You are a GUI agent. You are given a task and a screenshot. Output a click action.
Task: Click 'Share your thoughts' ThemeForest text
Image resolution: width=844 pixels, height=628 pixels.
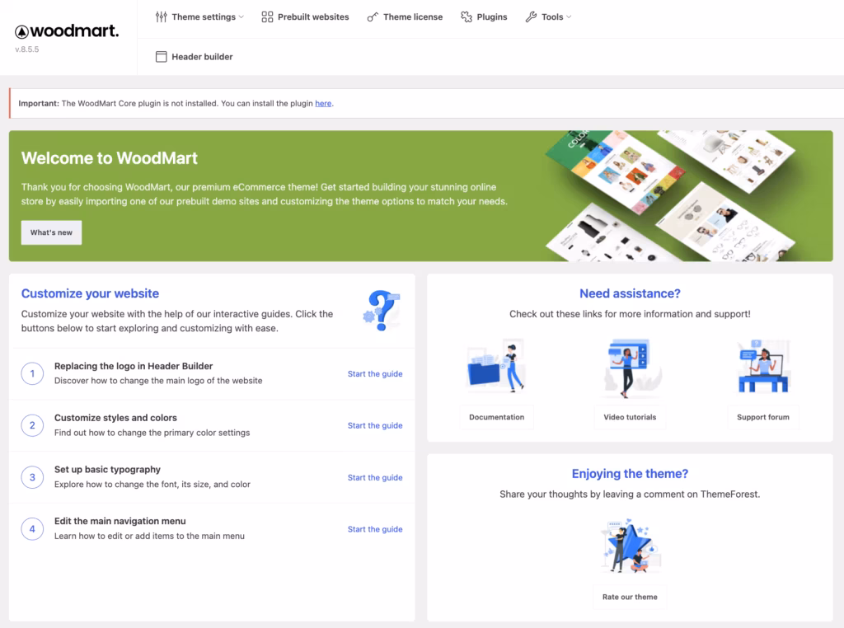click(630, 494)
